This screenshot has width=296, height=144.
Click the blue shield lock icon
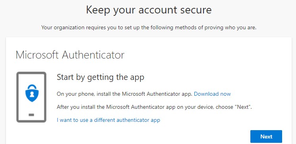tap(32, 93)
